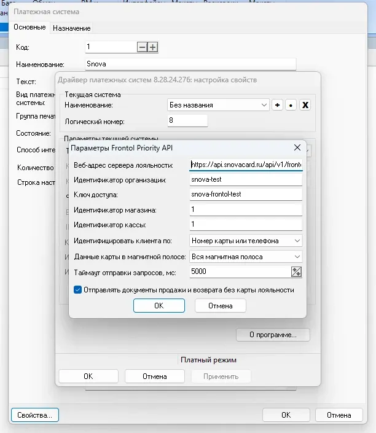Click the organization identifier field snova-test
The height and width of the screenshot is (433, 376).
(x=246, y=180)
